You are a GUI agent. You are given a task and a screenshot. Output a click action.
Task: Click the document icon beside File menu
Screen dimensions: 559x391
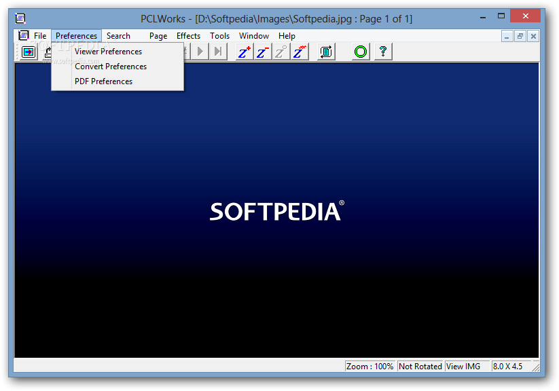(24, 36)
